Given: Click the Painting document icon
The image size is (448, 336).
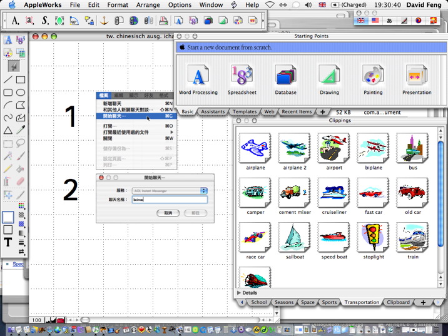Looking at the screenshot, I should (x=373, y=80).
